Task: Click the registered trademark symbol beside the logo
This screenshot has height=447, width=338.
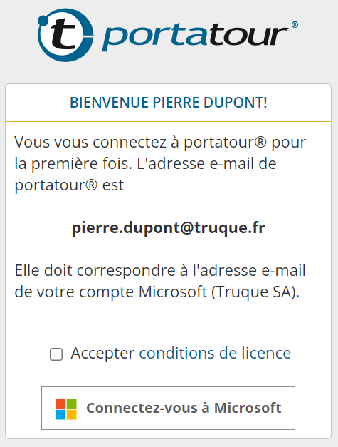Action: click(x=295, y=25)
